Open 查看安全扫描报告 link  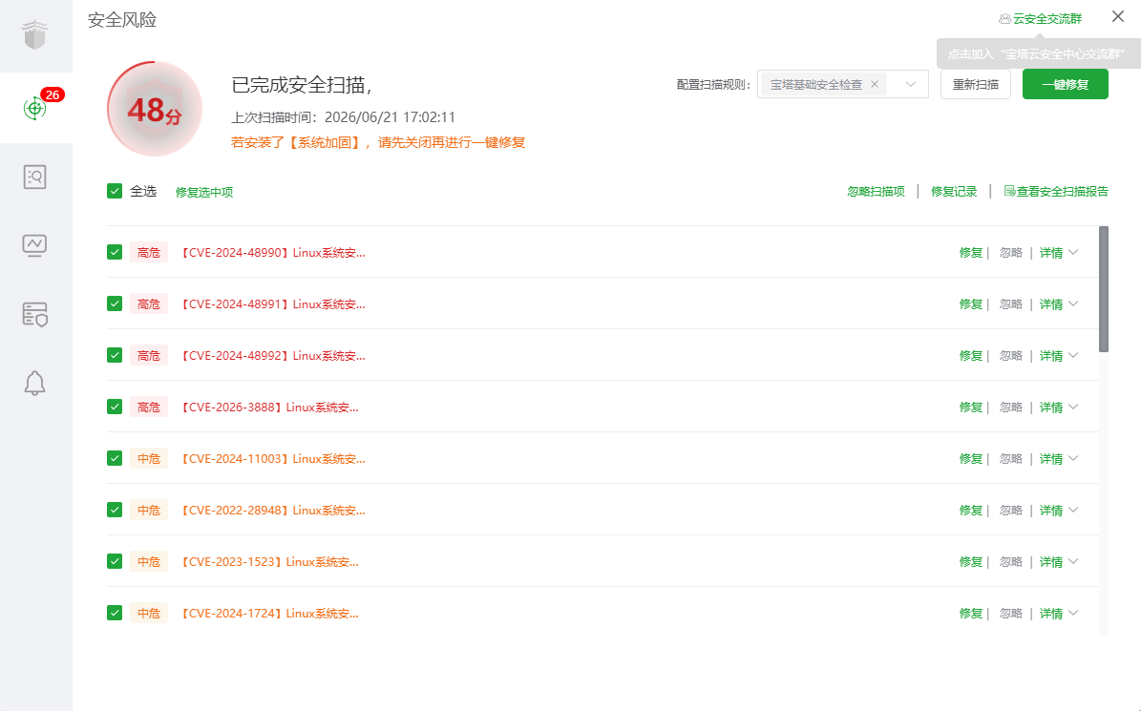pos(1056,191)
